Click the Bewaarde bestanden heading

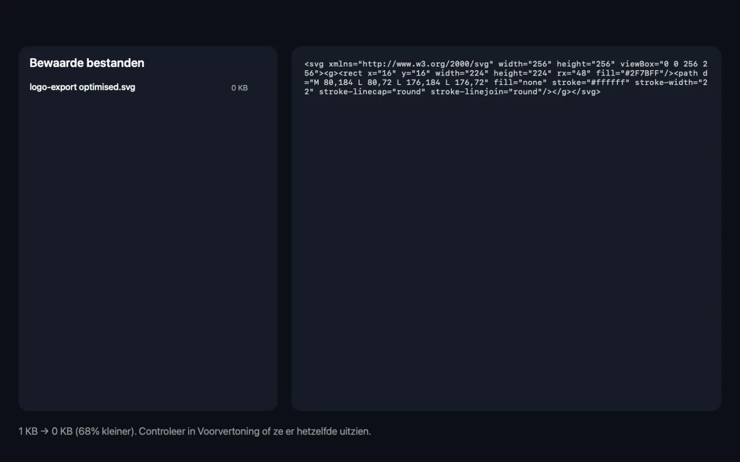[87, 63]
